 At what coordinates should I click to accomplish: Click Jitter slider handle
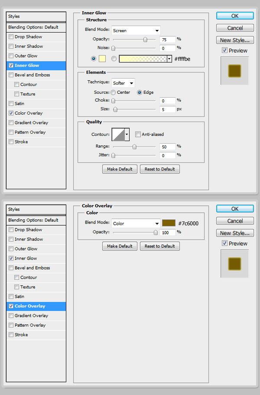coord(113,155)
